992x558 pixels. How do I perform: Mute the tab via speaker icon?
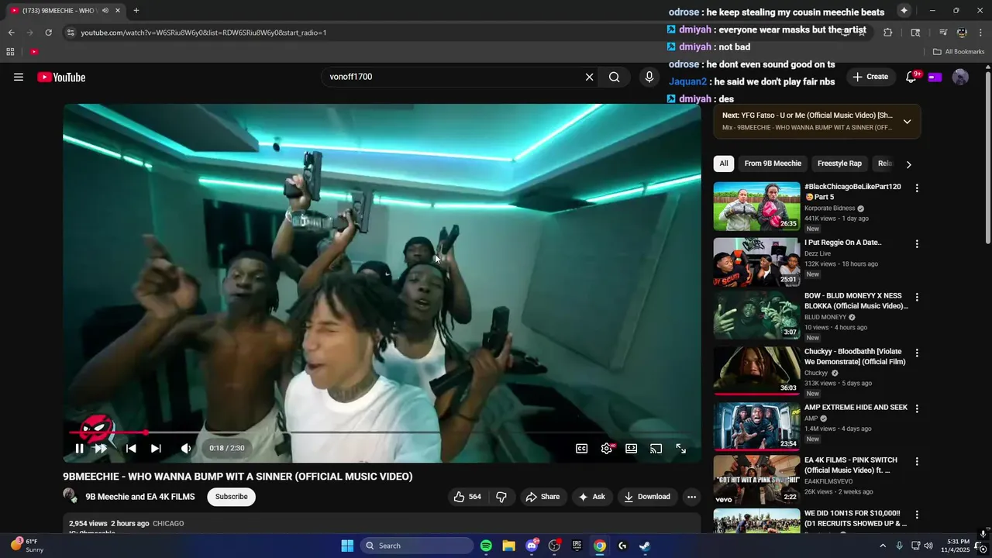coord(105,11)
